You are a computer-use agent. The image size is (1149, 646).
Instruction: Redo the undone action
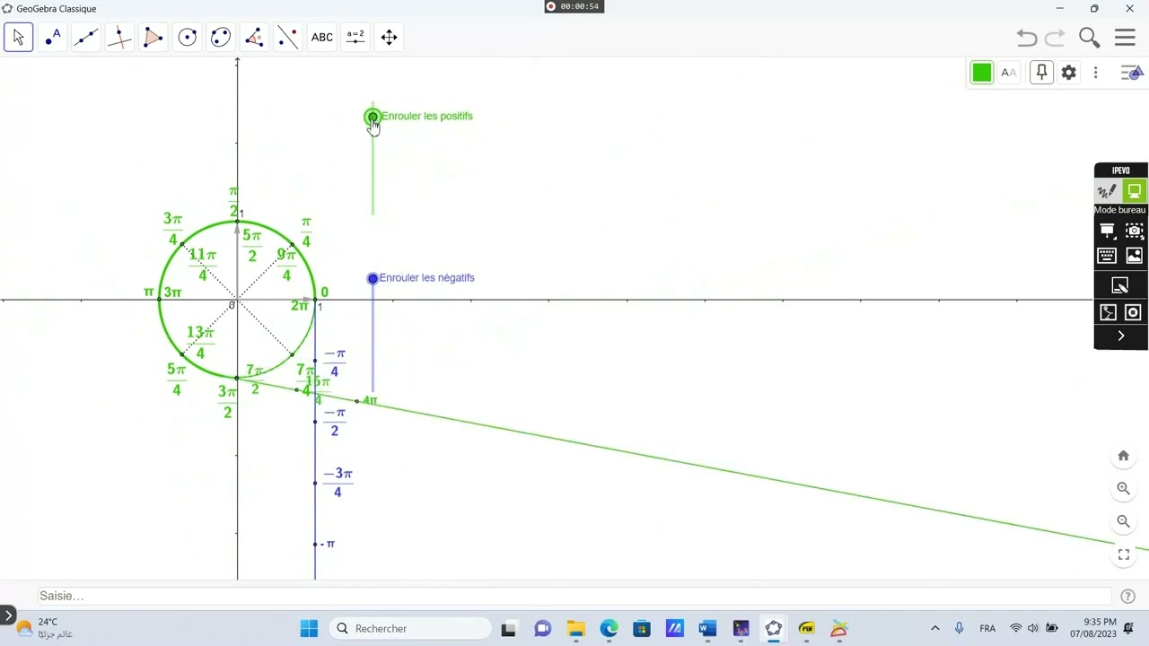[1055, 37]
